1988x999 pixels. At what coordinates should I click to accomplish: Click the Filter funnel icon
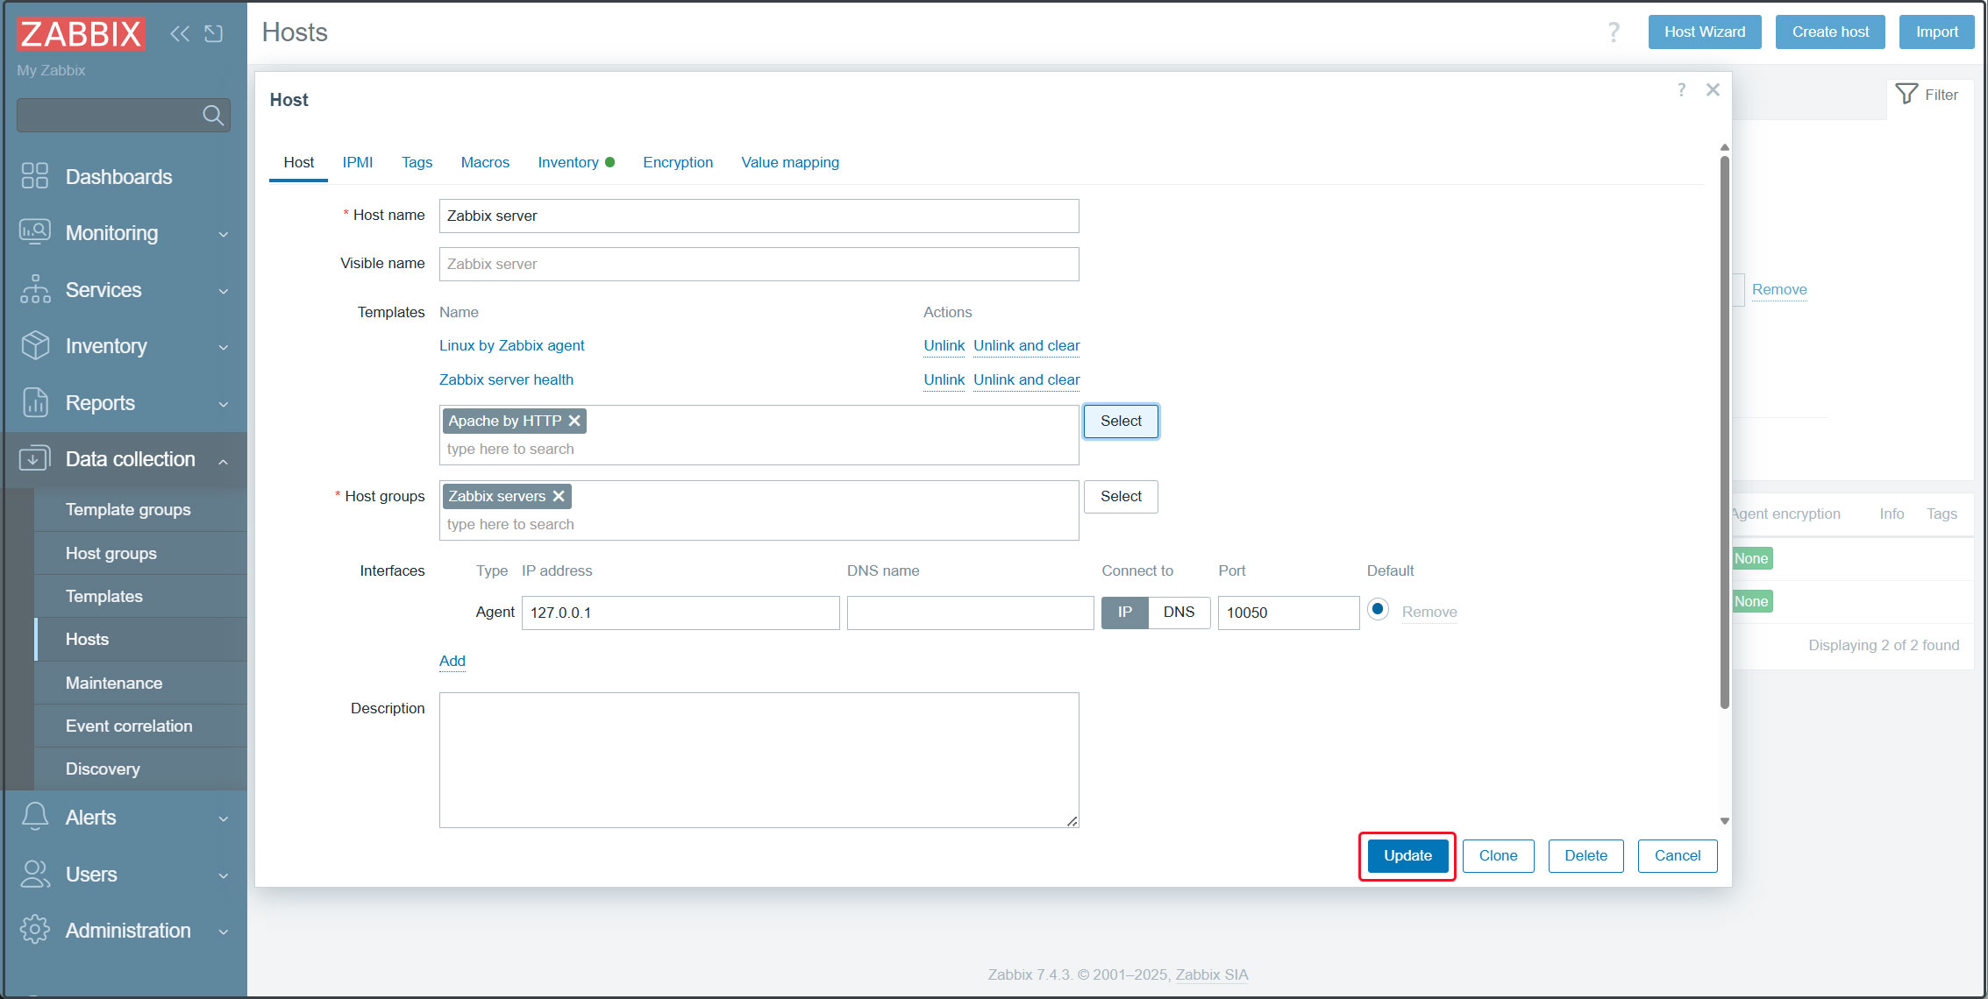tap(1906, 94)
